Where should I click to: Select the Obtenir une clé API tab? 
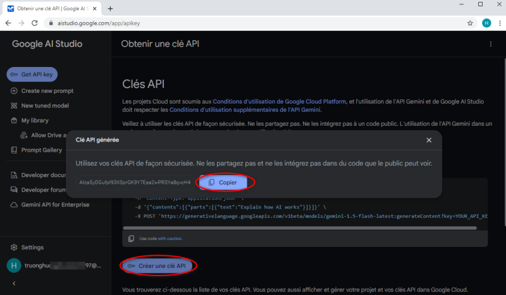point(52,9)
